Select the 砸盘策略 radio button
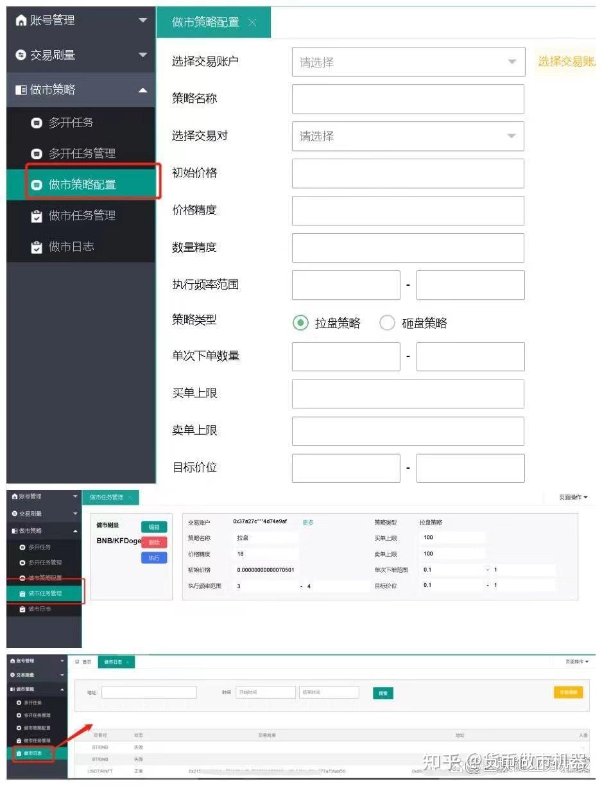602x786 pixels. [387, 323]
